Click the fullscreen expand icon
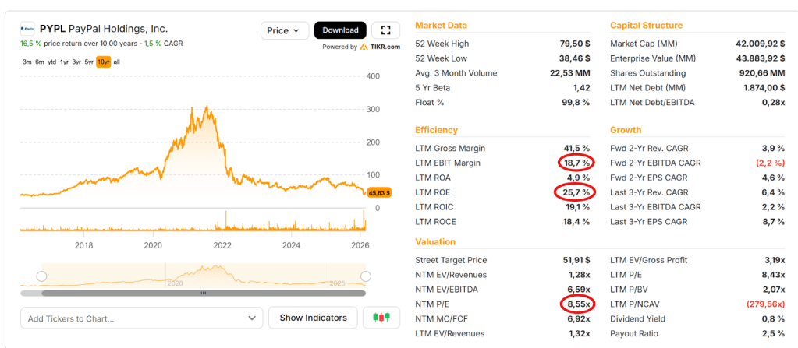The height and width of the screenshot is (348, 798). tap(385, 30)
